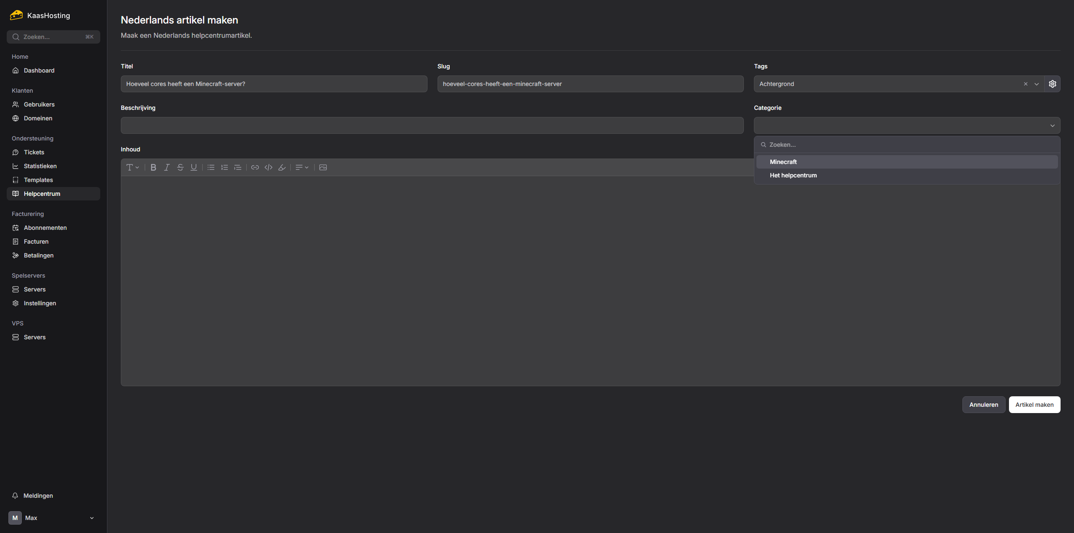Apply underline formatting

pyautogui.click(x=194, y=167)
